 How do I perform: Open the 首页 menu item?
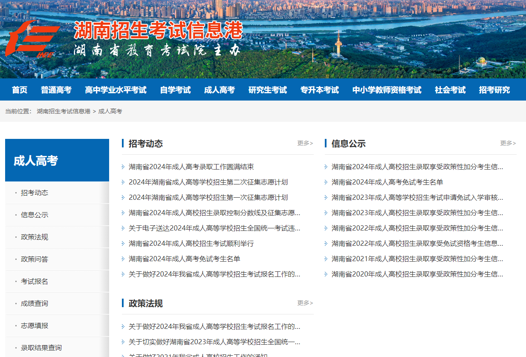pos(19,90)
